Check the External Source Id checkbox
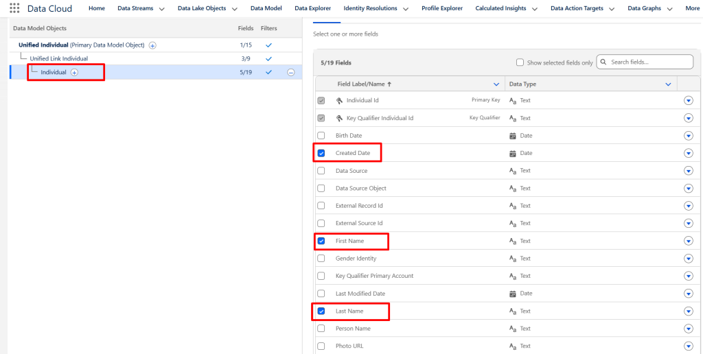Viewport: 703px width, 354px height. coord(321,223)
